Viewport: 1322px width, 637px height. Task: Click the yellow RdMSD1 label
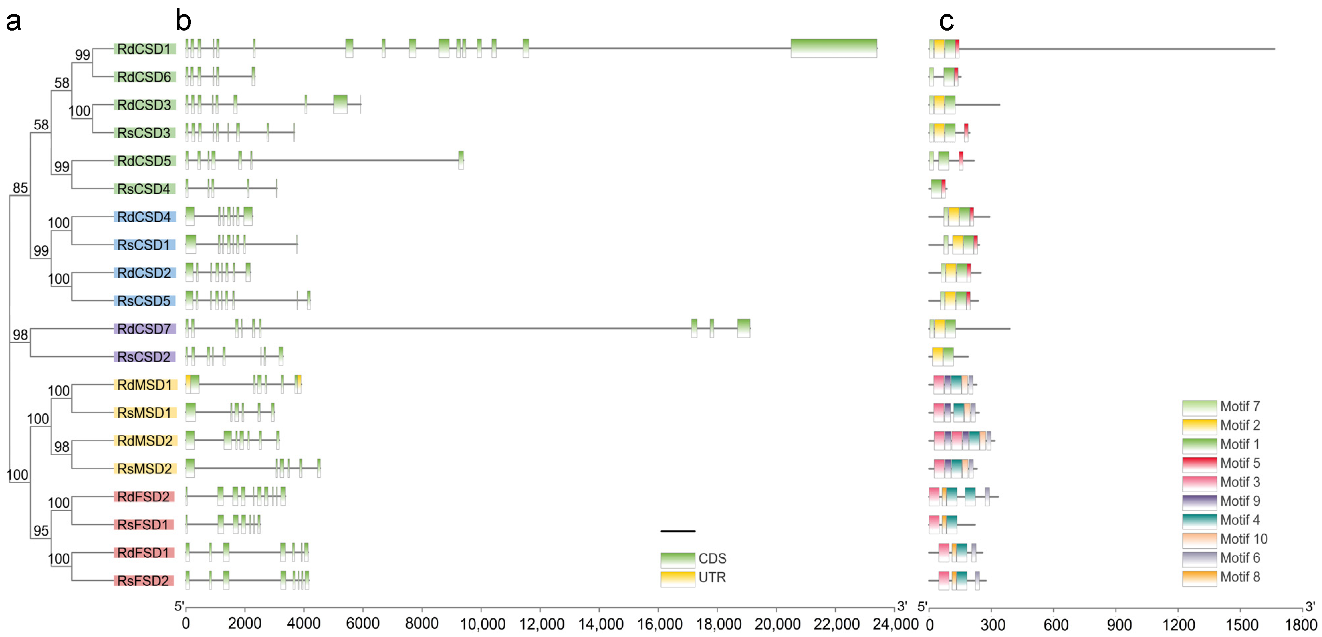[x=145, y=385]
